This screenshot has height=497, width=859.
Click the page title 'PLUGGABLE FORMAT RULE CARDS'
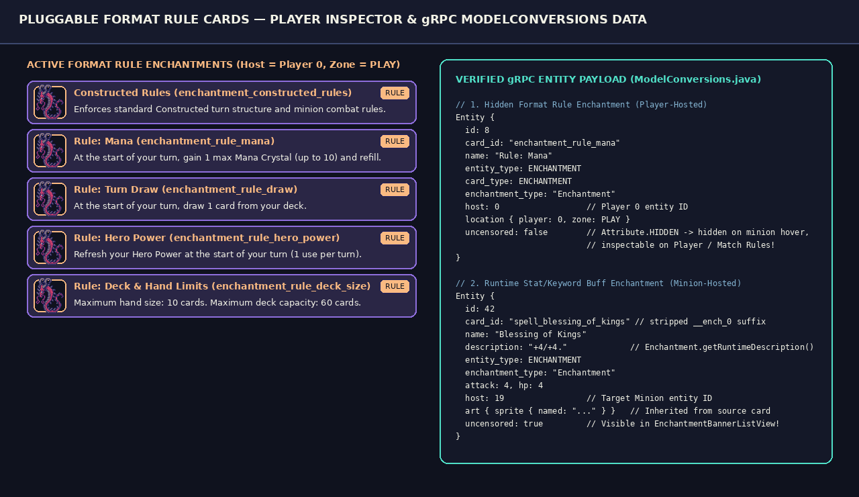pyautogui.click(x=333, y=19)
